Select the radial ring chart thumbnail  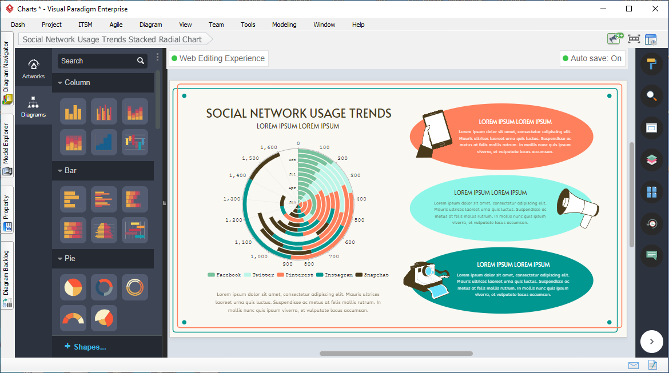[135, 287]
